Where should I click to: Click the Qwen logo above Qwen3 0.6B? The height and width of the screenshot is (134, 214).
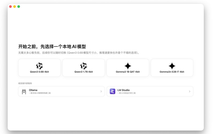point(39,66)
